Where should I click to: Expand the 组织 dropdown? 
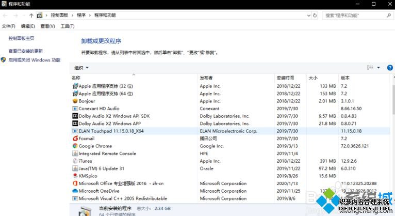coord(81,68)
